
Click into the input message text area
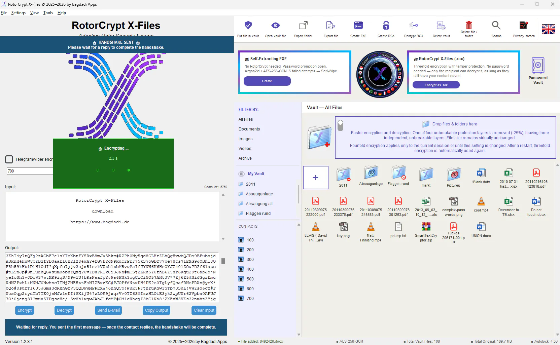coord(112,217)
